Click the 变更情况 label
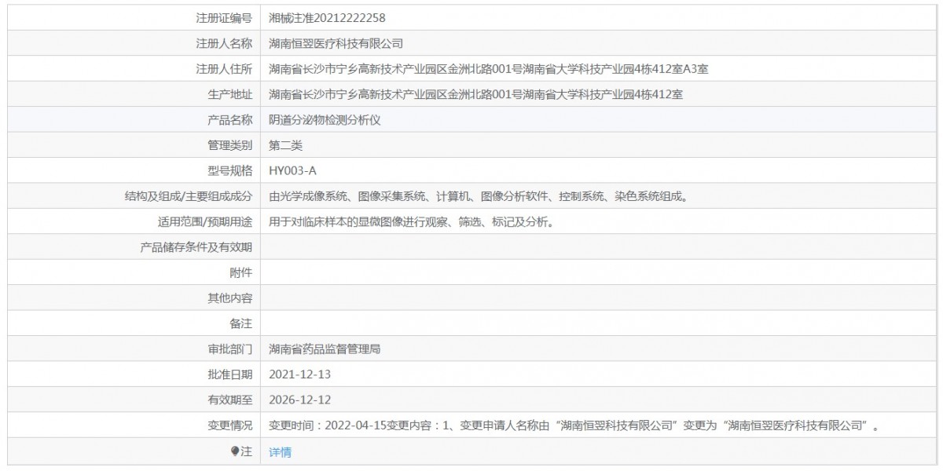 point(229,426)
